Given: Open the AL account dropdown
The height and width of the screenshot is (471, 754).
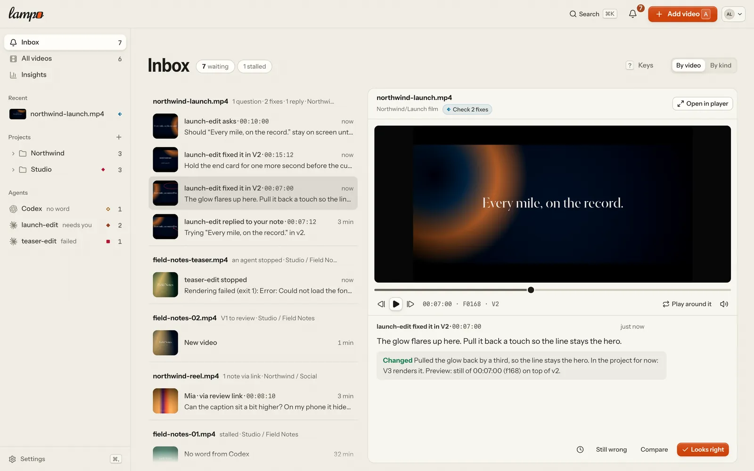Looking at the screenshot, I should pos(733,14).
